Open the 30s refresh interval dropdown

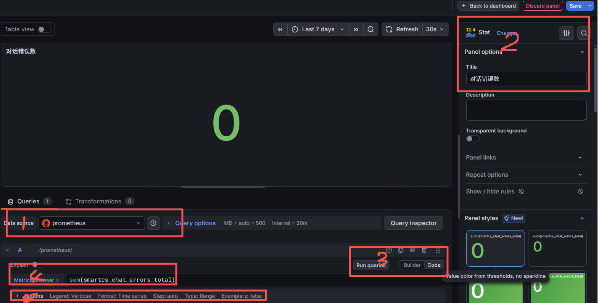point(435,29)
